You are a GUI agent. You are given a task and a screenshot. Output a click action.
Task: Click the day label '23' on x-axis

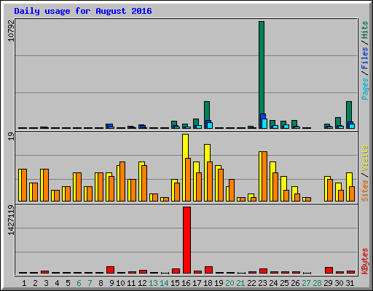click(x=262, y=283)
